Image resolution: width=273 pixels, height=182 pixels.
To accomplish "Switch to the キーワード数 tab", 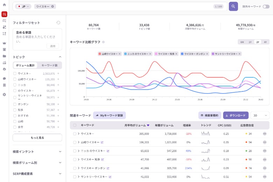I will pyautogui.click(x=49, y=65).
